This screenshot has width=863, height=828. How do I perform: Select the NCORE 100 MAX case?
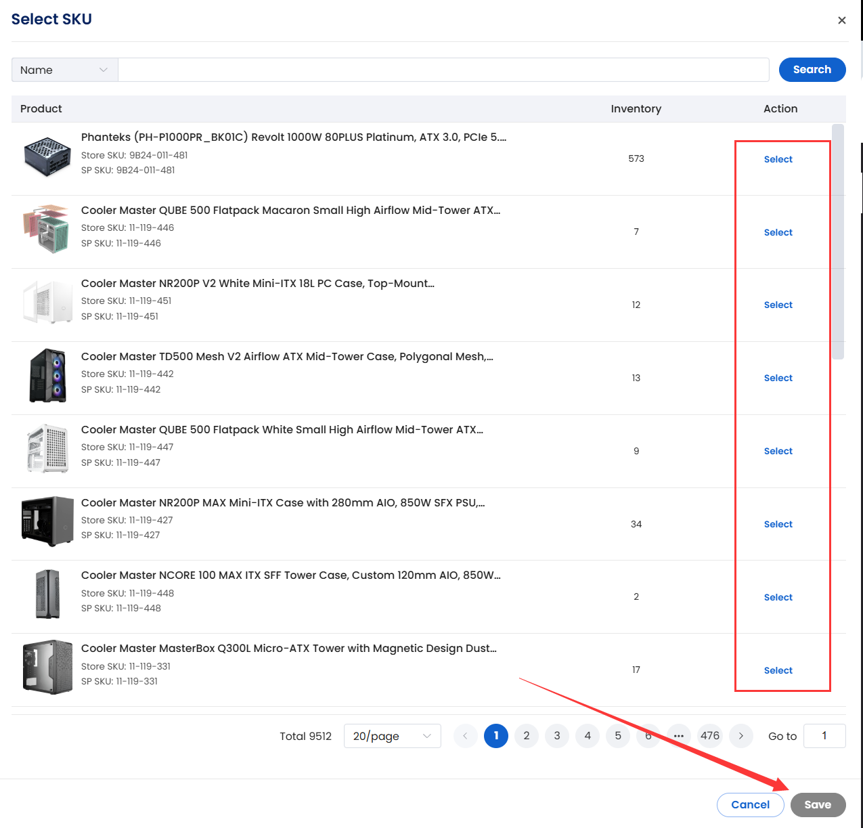[x=778, y=597]
